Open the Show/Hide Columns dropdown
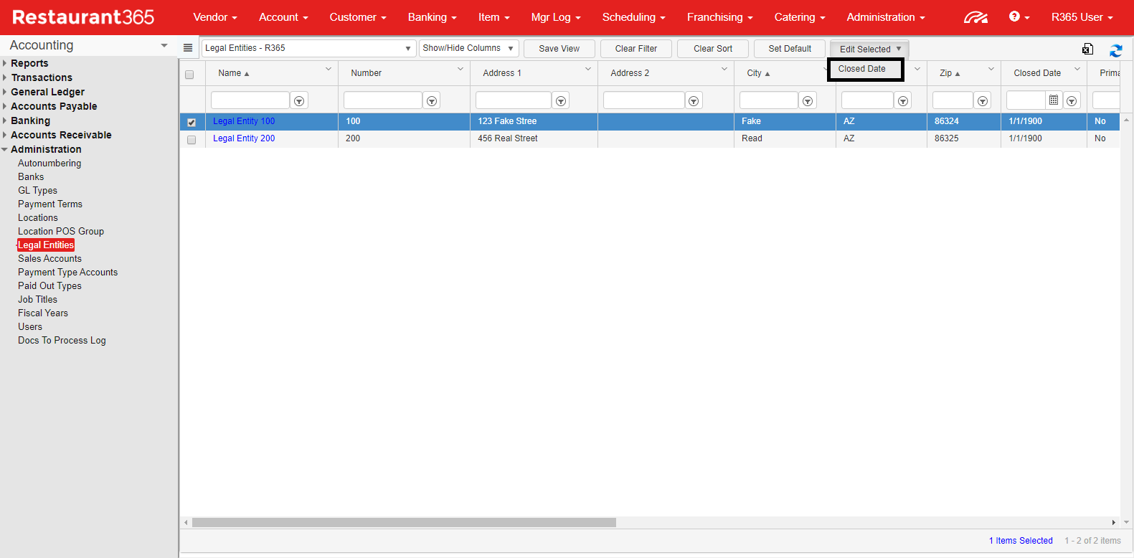The height and width of the screenshot is (558, 1134). click(468, 48)
